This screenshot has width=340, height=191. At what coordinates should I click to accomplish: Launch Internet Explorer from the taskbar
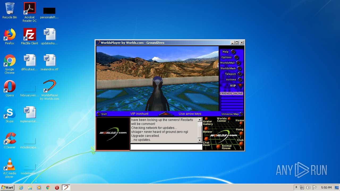point(21,188)
